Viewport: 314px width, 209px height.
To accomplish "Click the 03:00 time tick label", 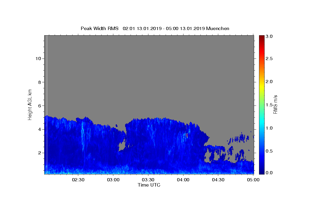I will [113, 180].
